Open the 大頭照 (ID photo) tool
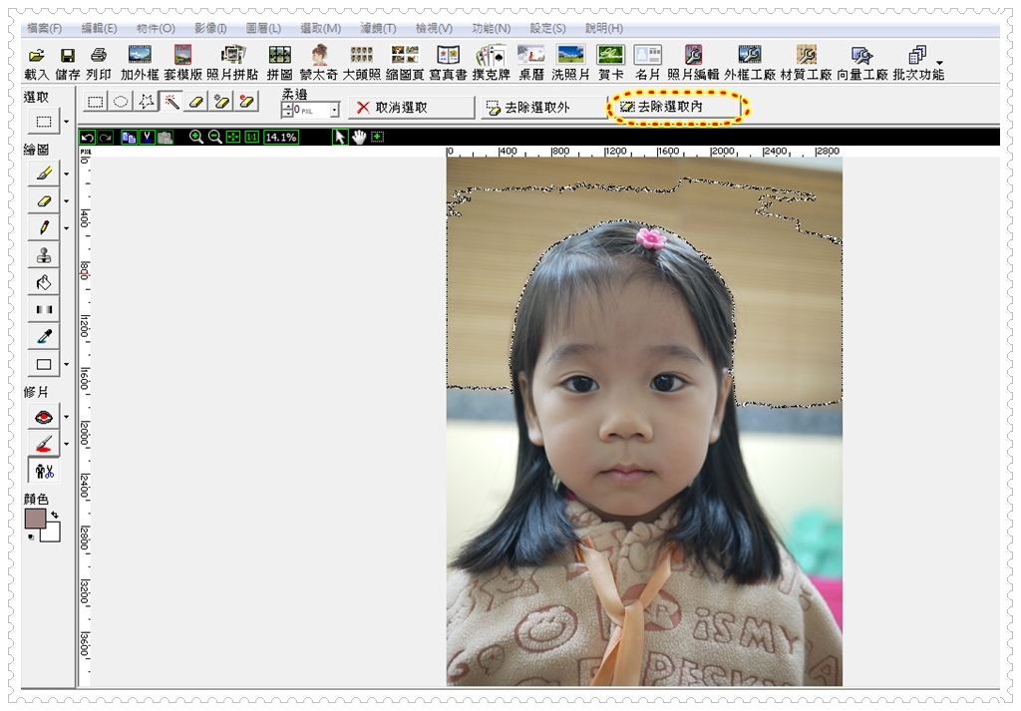 point(361,63)
